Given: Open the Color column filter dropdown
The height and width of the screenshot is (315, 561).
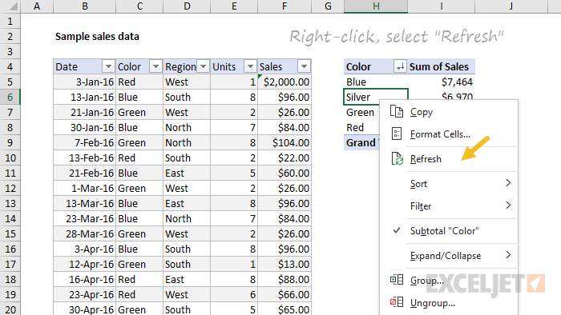Looking at the screenshot, I should (x=155, y=66).
